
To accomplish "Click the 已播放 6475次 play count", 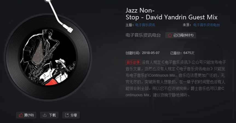I will (x=182, y=53).
